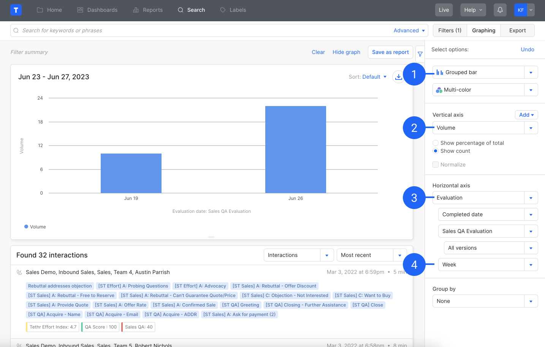Select Show count radio button
The image size is (545, 347).
click(x=436, y=151)
